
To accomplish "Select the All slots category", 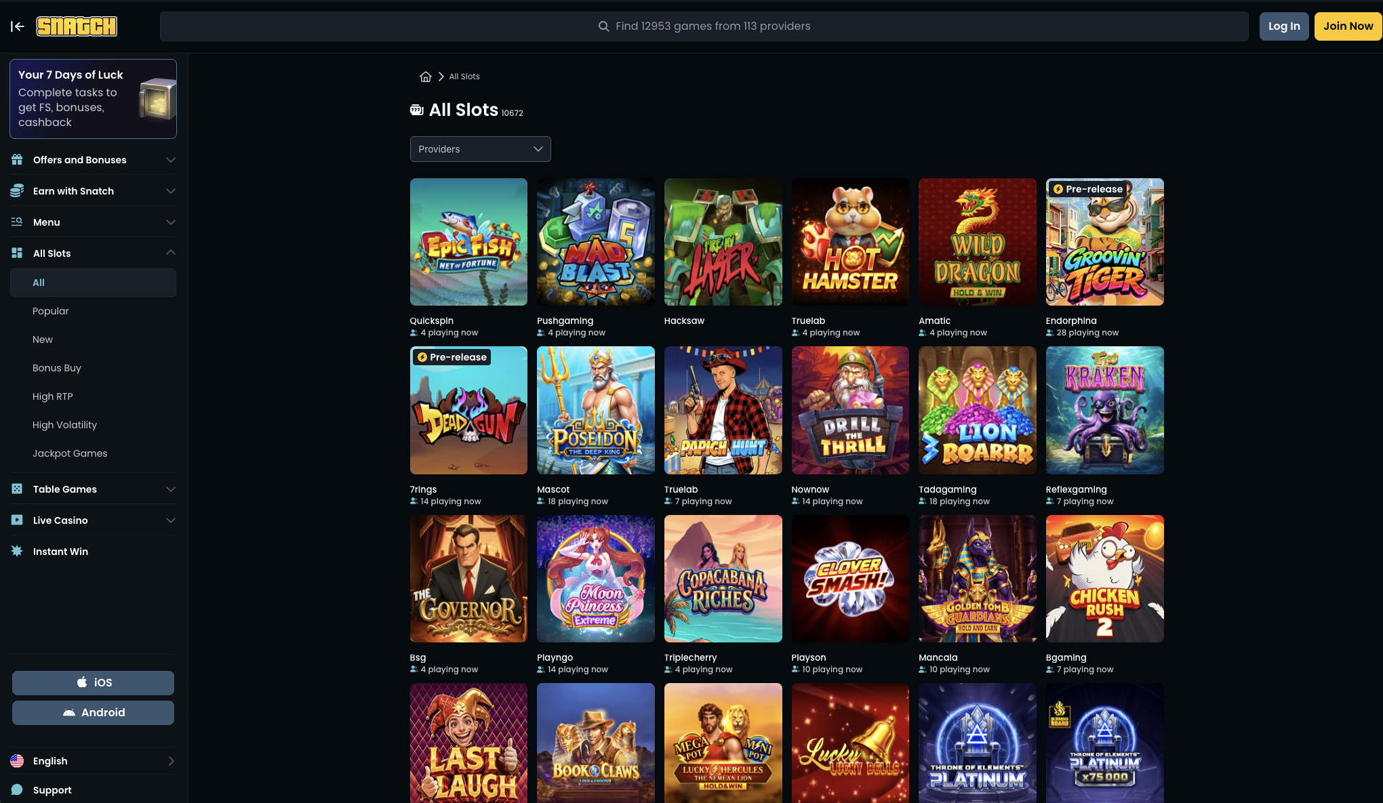I will [93, 283].
